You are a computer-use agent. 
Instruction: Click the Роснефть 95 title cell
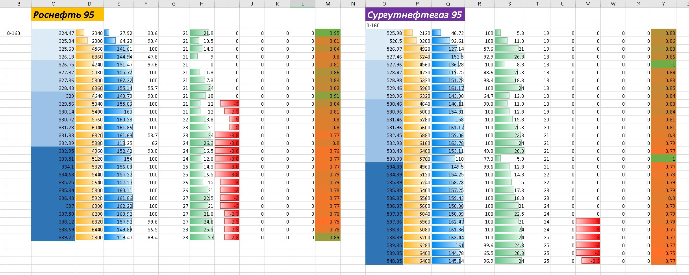click(68, 15)
